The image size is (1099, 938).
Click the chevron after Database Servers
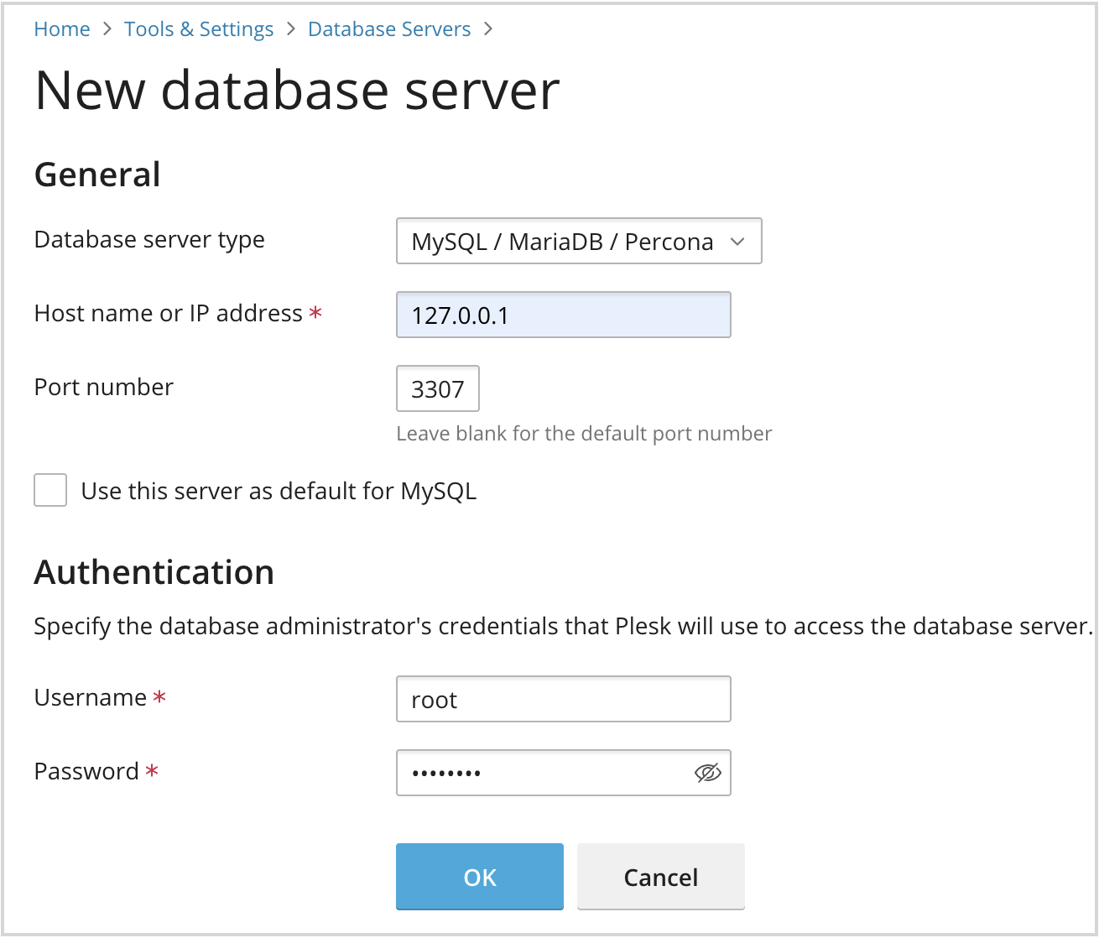(x=488, y=29)
